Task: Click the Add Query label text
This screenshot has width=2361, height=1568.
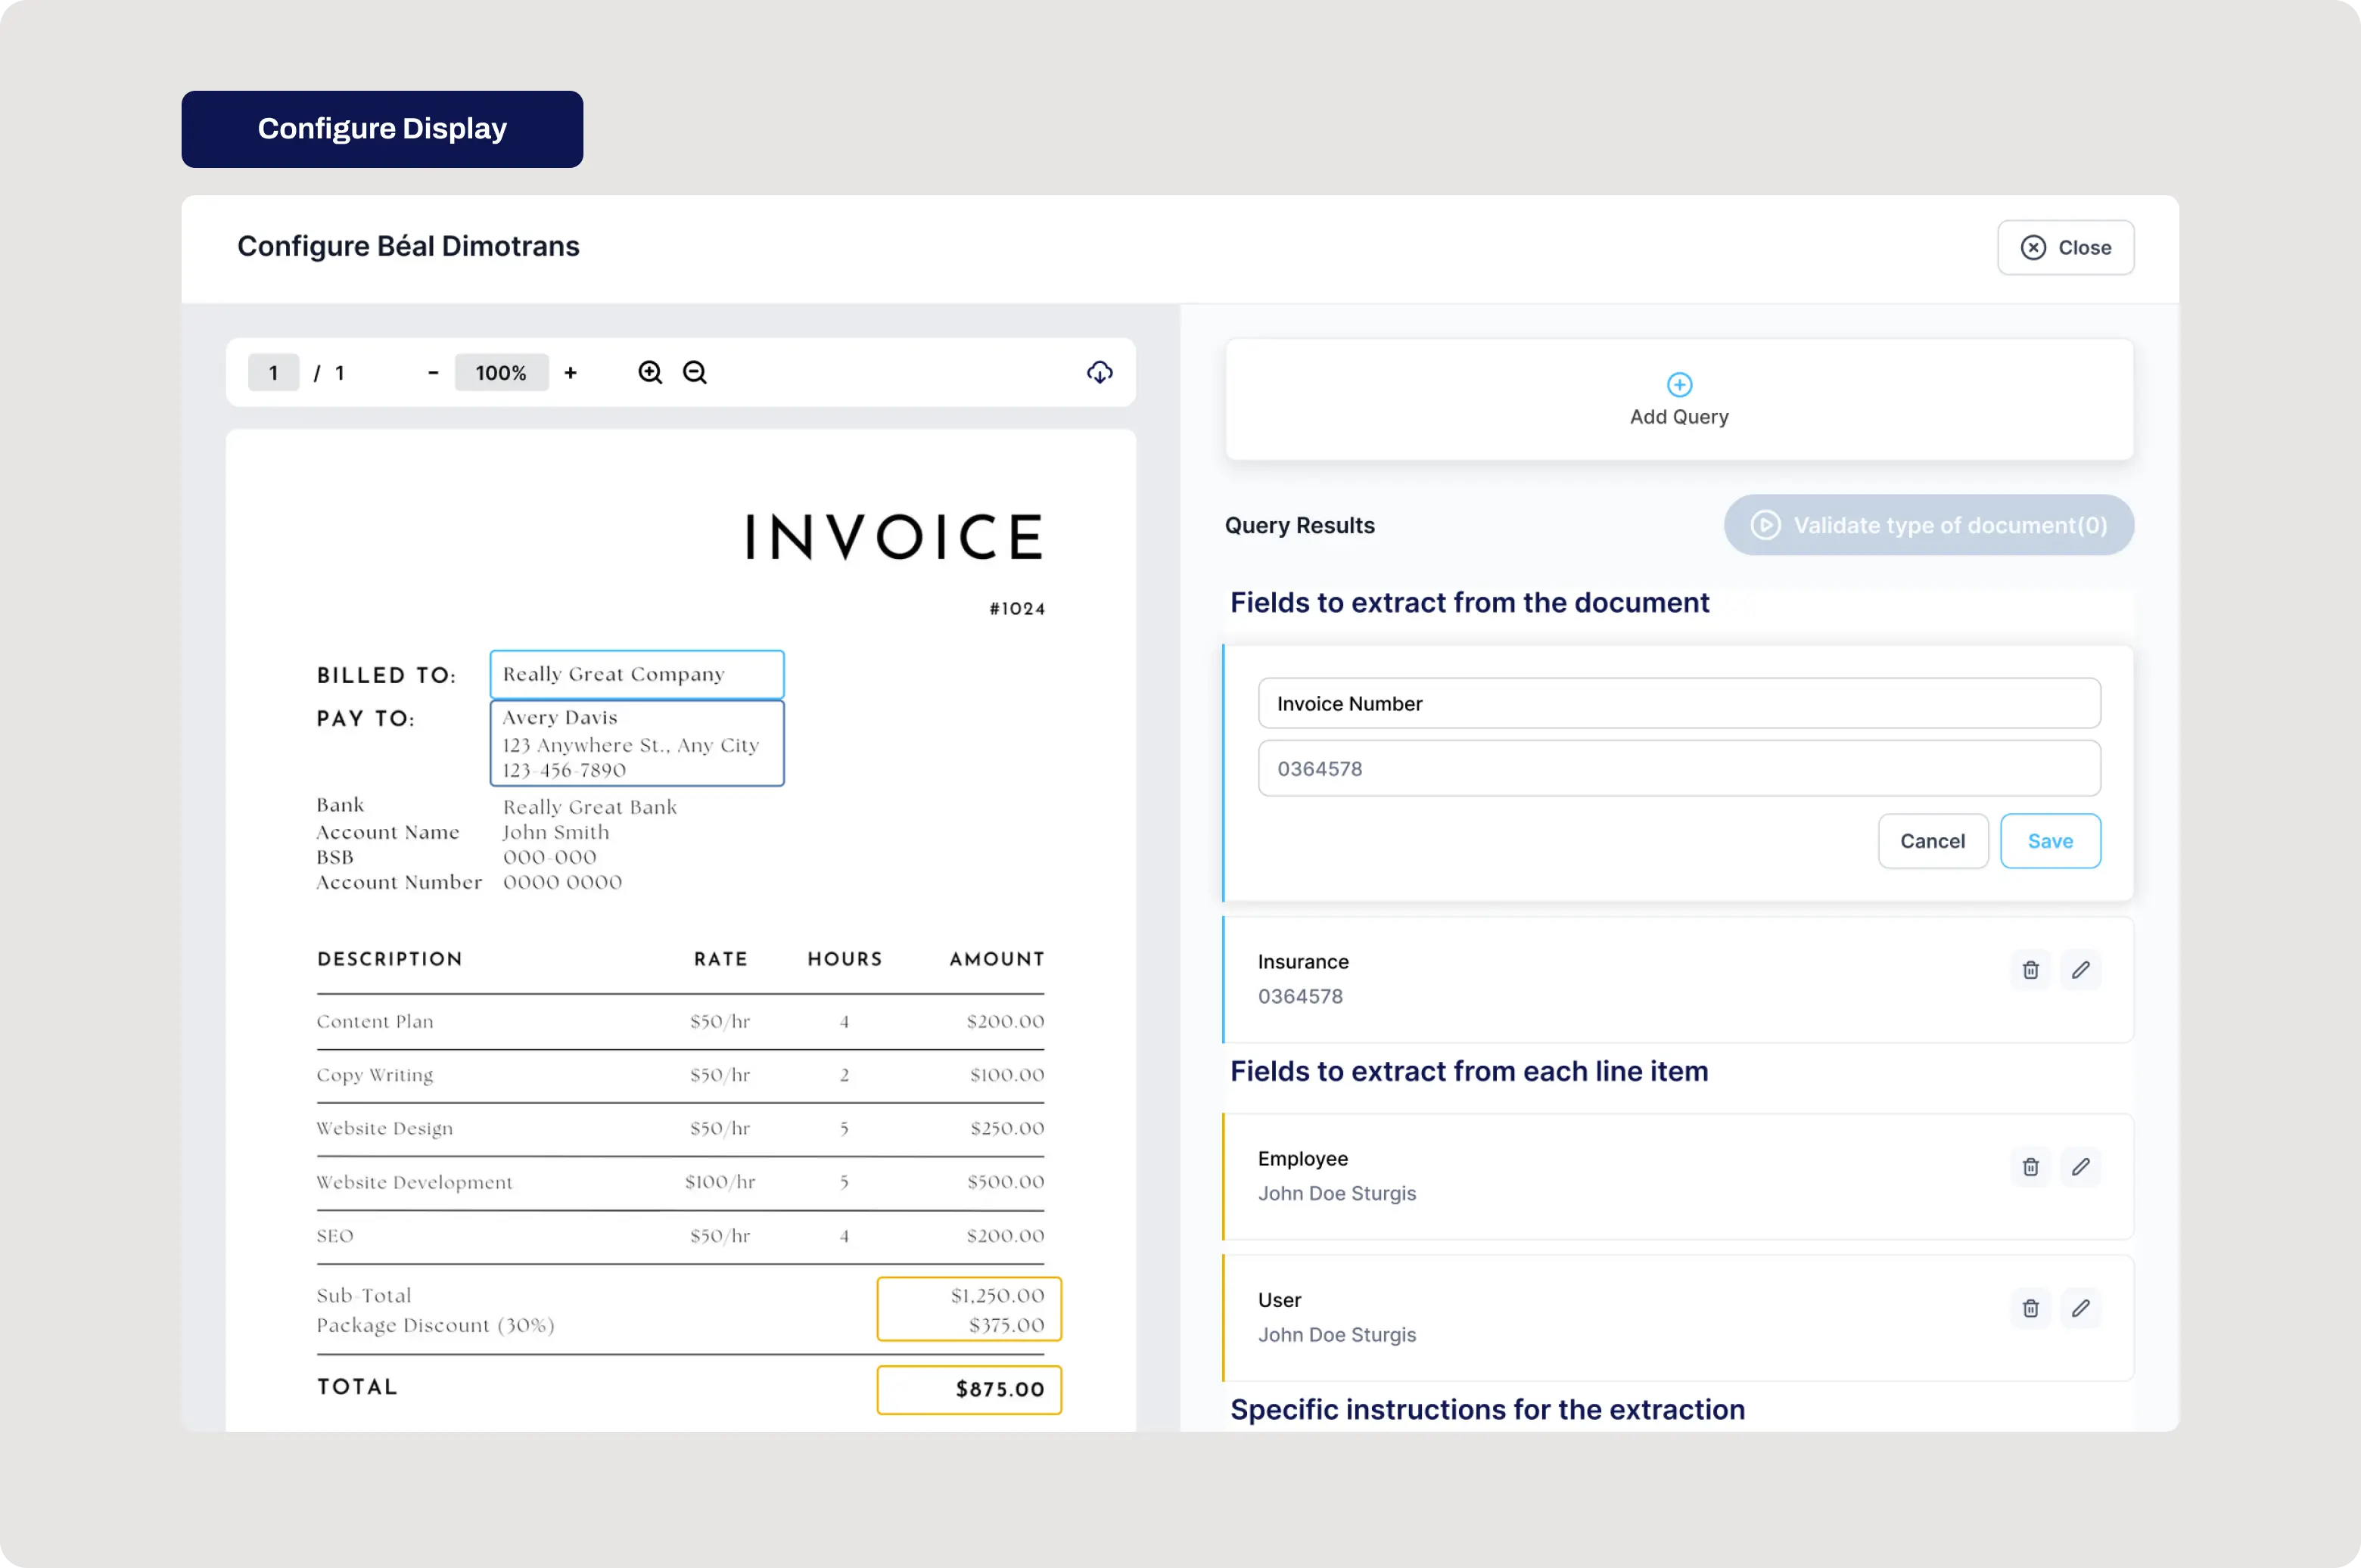Action: (1678, 417)
